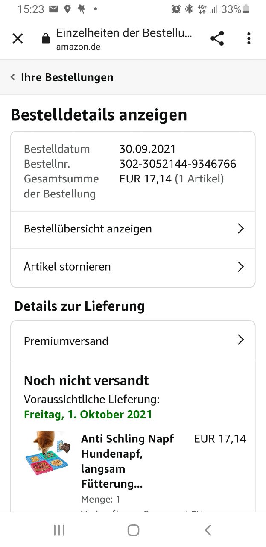266x547 pixels.
Task: Open the three-dot overflow menu
Action: pyautogui.click(x=249, y=39)
